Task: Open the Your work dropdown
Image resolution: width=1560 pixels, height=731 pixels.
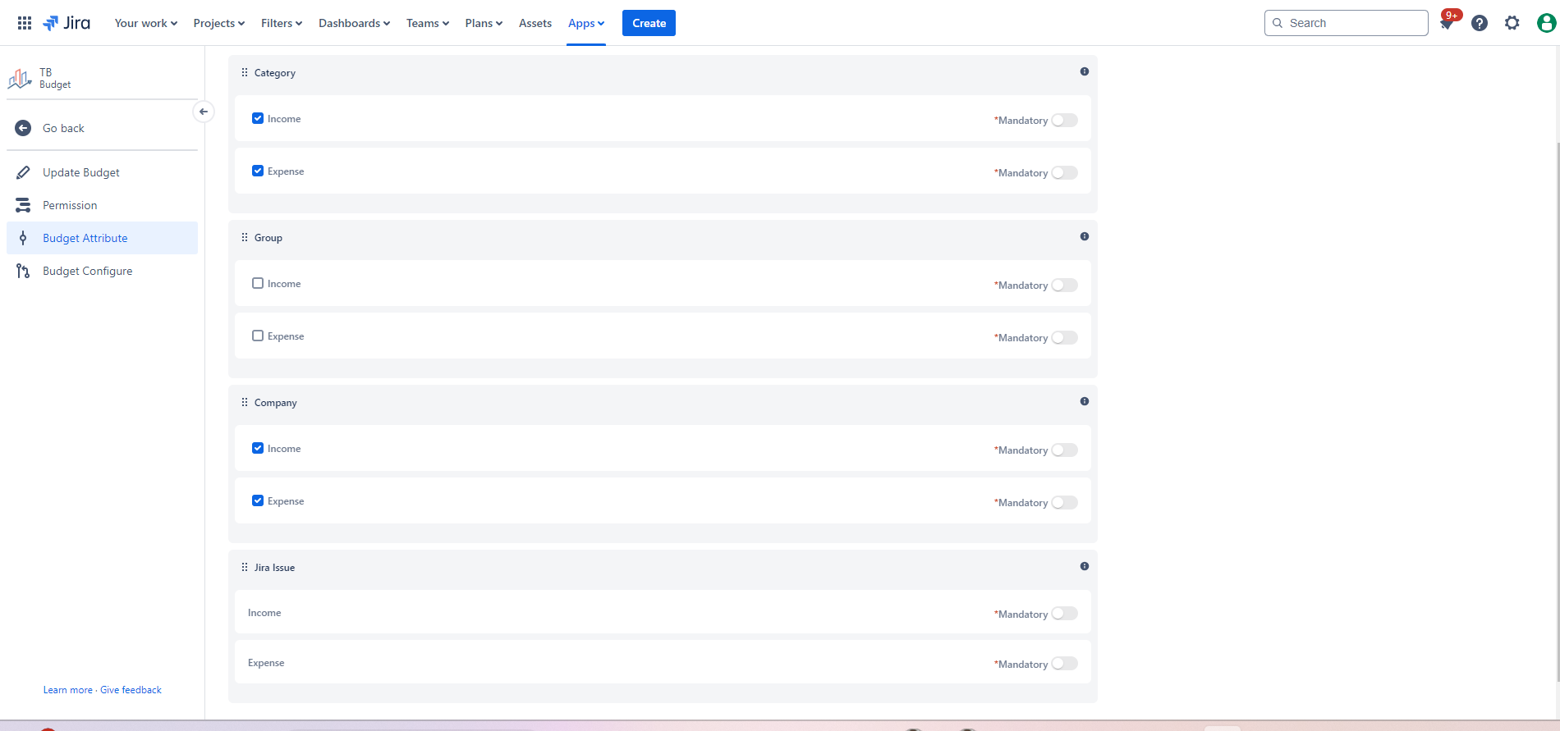Action: [x=146, y=23]
